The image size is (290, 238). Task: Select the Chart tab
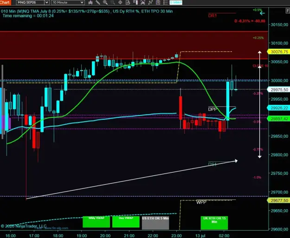[x=6, y=2]
